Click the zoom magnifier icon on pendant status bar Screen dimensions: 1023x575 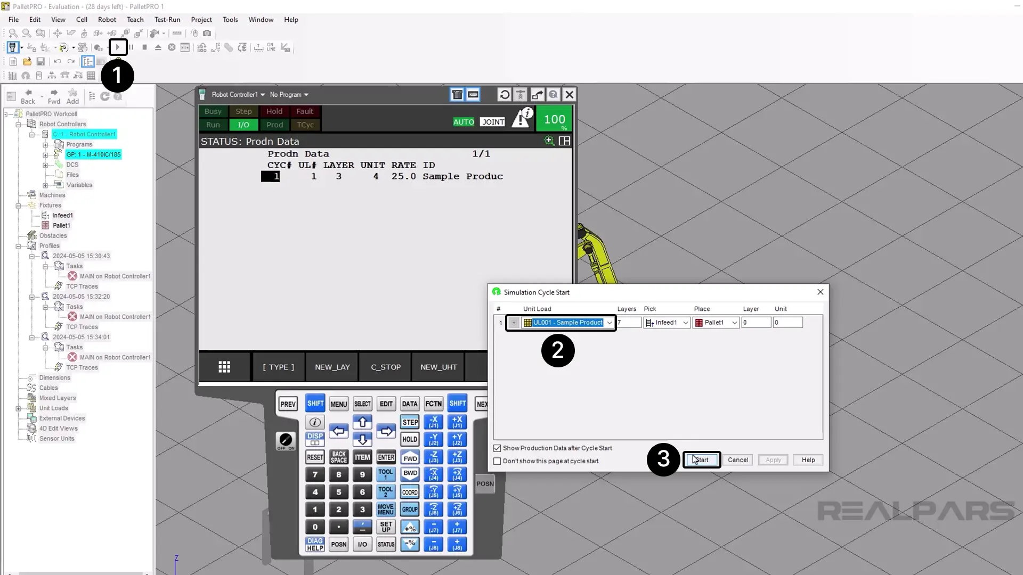pyautogui.click(x=549, y=141)
